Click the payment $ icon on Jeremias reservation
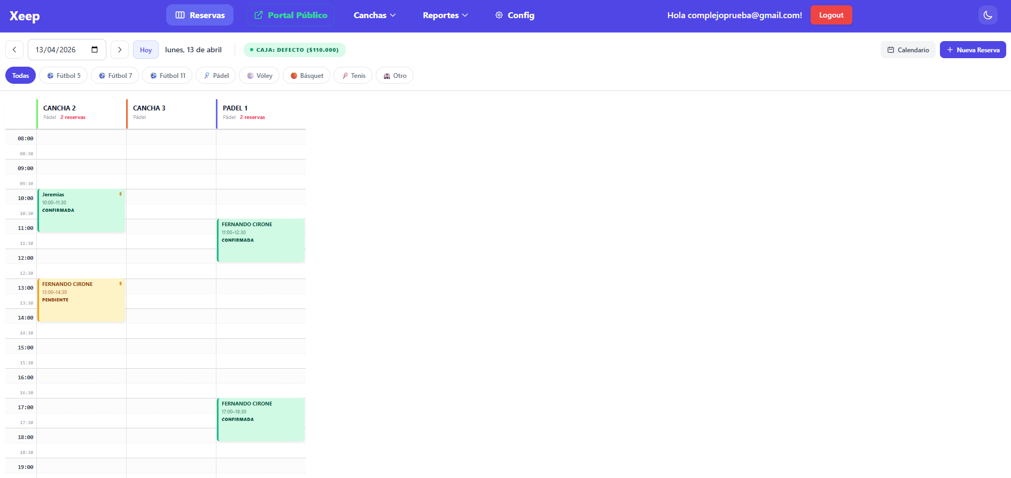 (x=120, y=194)
